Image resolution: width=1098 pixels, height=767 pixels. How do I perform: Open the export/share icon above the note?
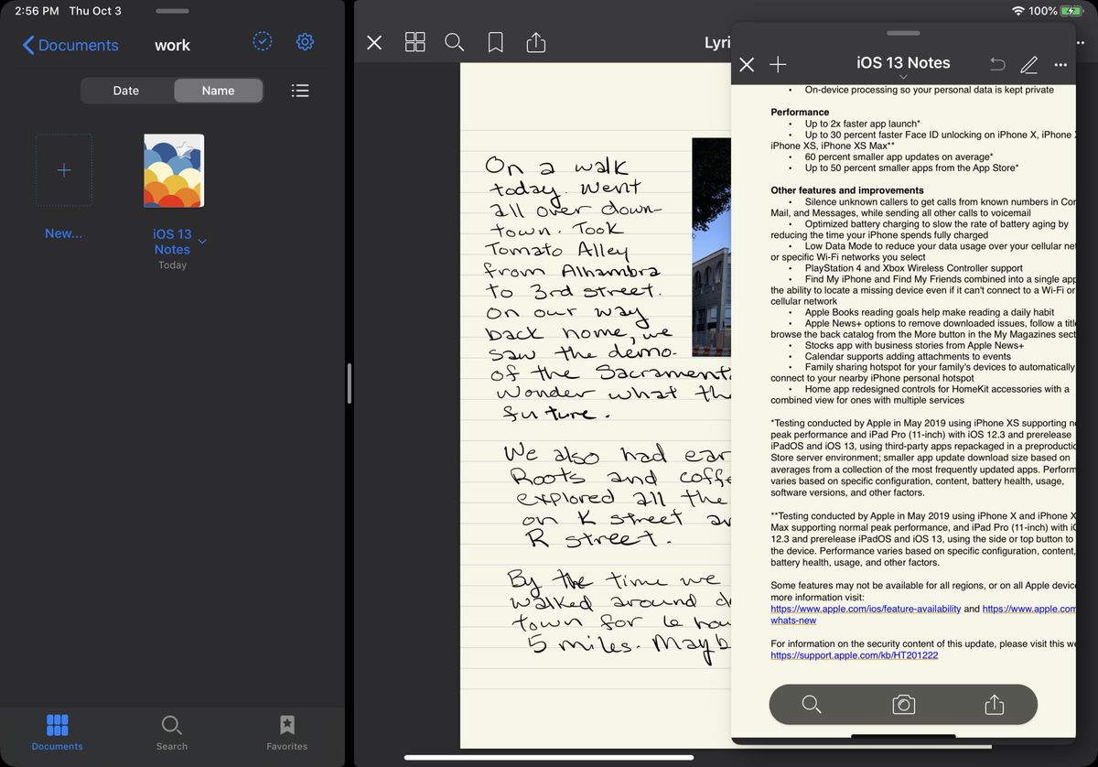[x=535, y=42]
